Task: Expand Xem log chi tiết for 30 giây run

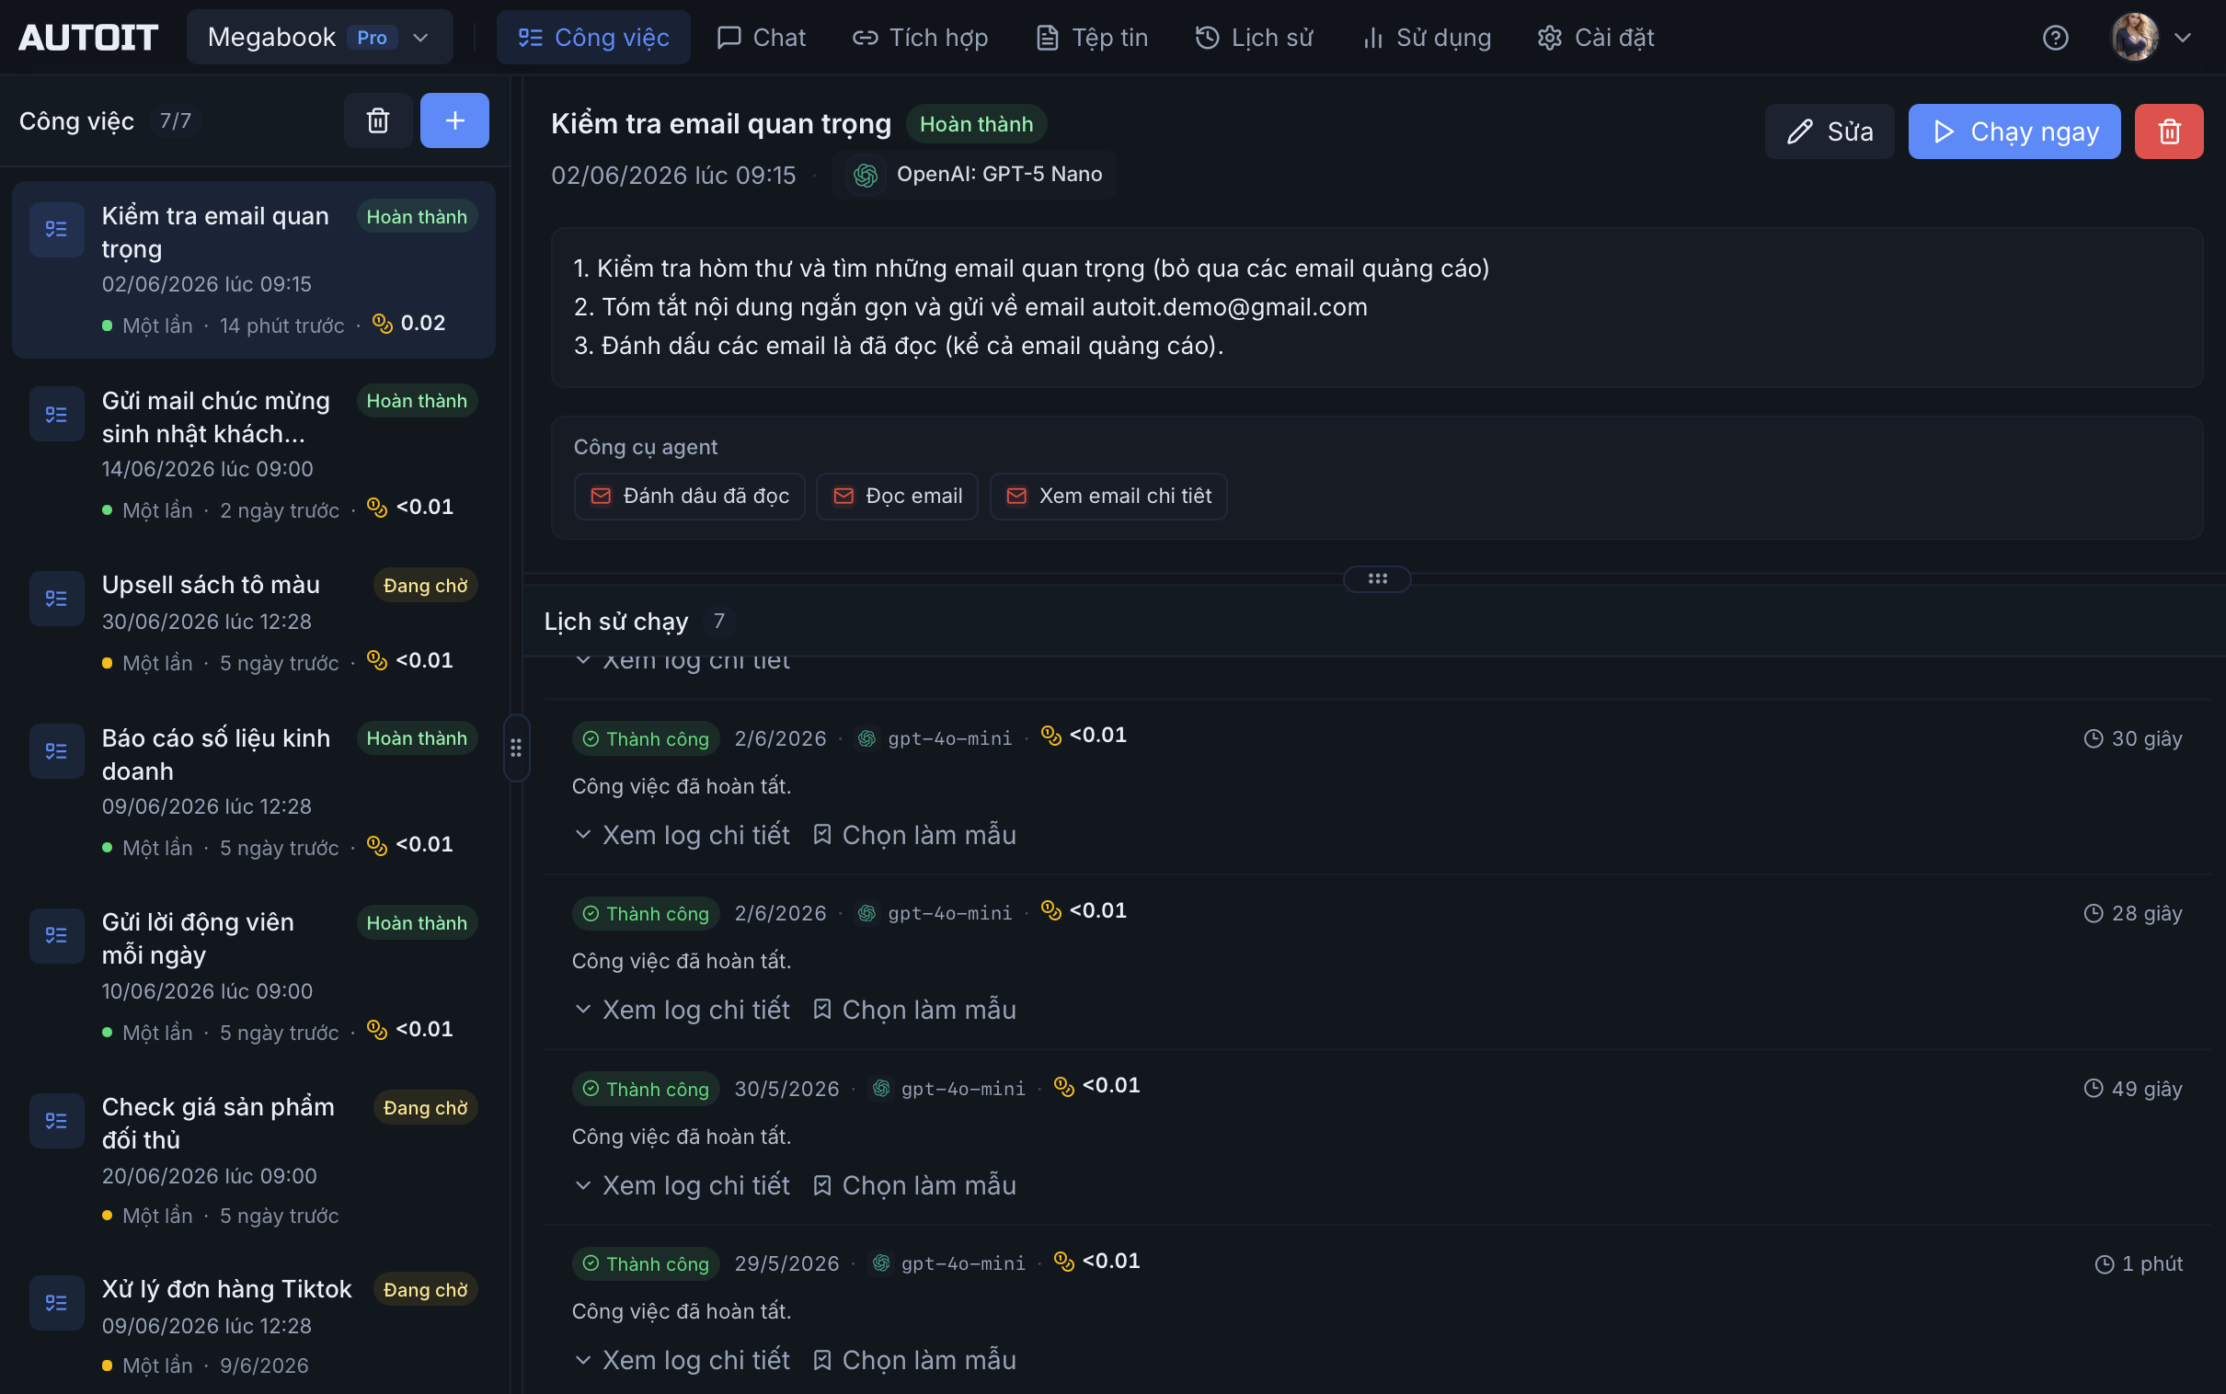Action: point(682,834)
